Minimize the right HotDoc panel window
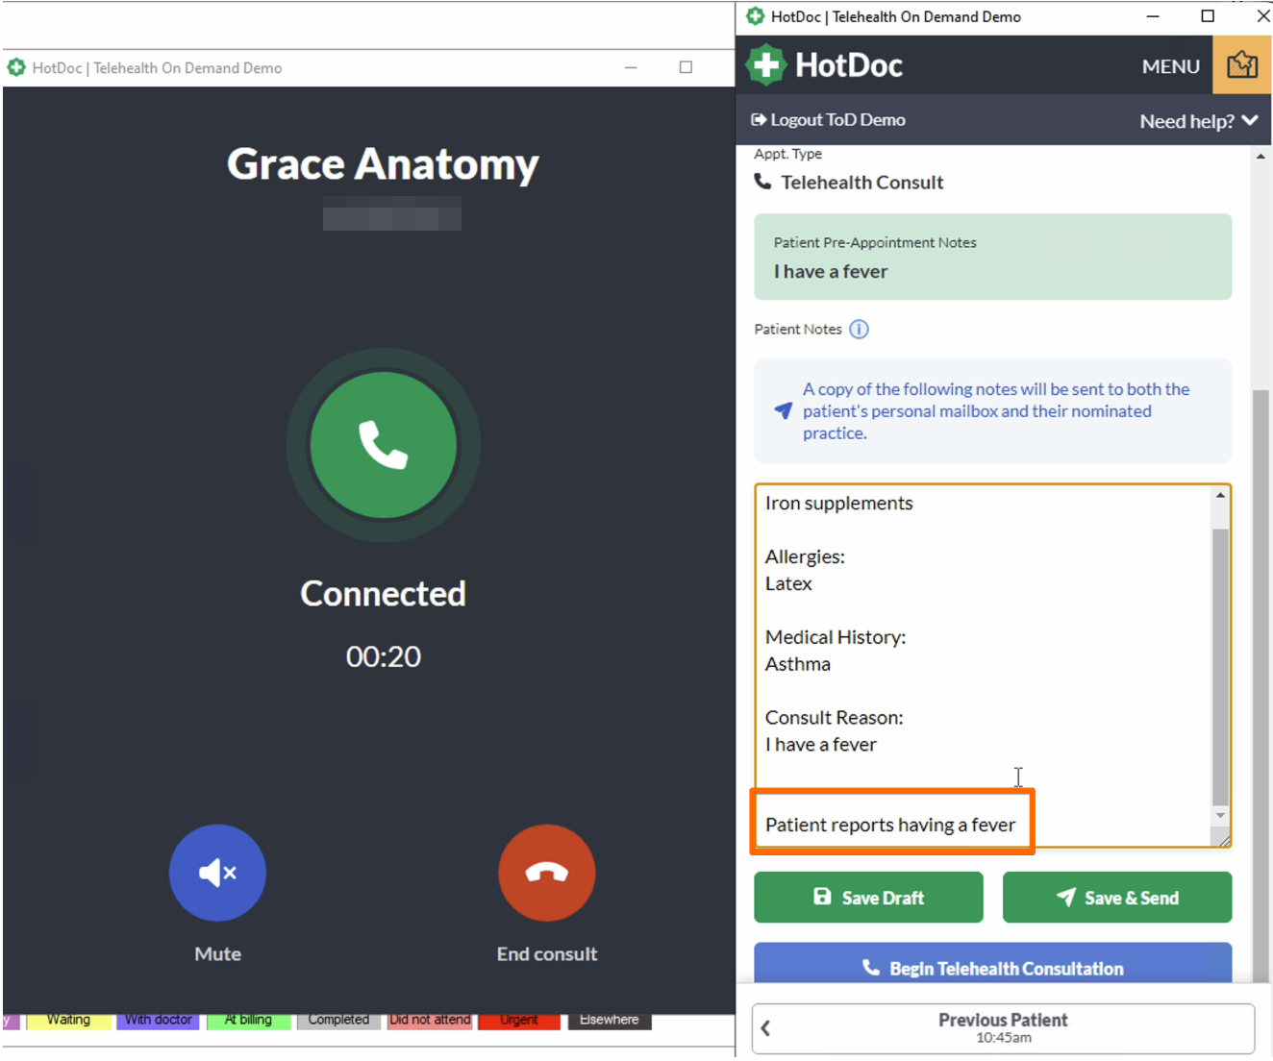The image size is (1273, 1061). click(x=1153, y=16)
